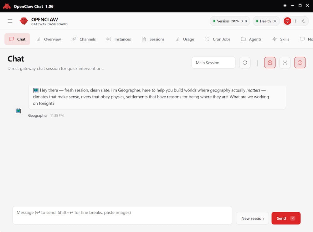Open the title bar menu icon
Screen dimensions: 313x232
[285, 5]
